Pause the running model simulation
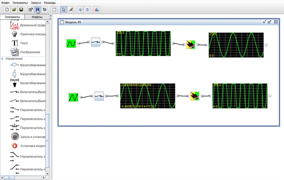The width and height of the screenshot is (284, 180). [38, 10]
